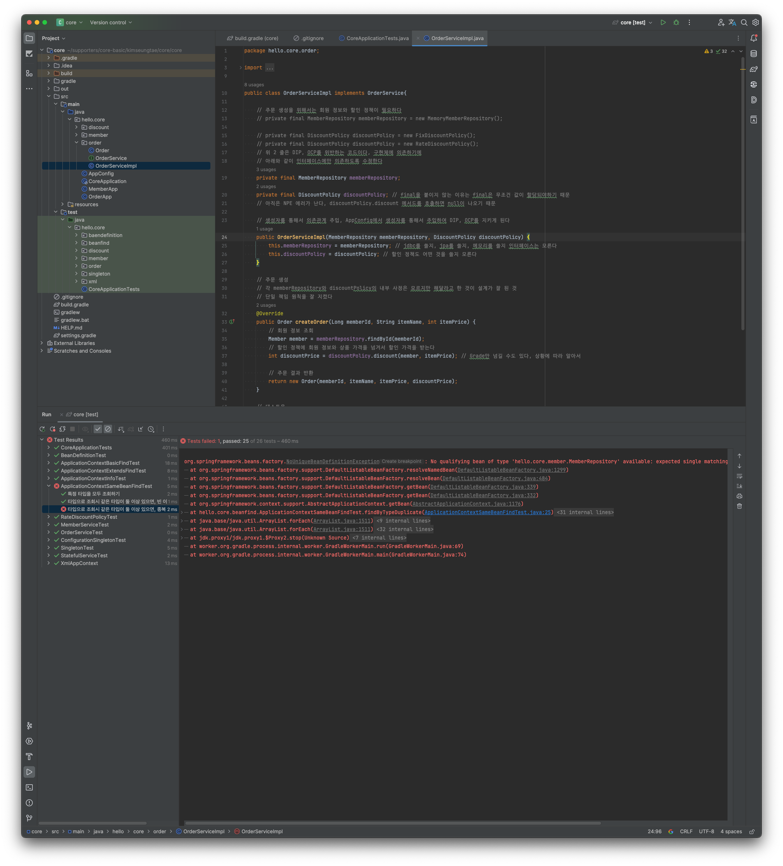
Task: Open the Database tool window
Action: pyautogui.click(x=753, y=54)
